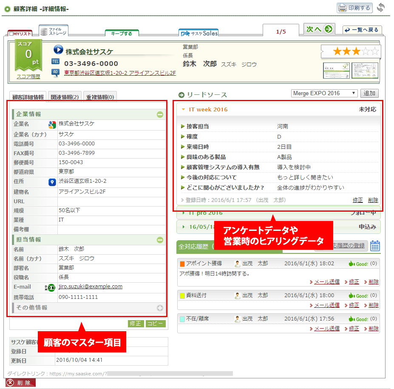Click the cyan 不在/離席 color marker
The height and width of the screenshot is (389, 394).
(182, 319)
